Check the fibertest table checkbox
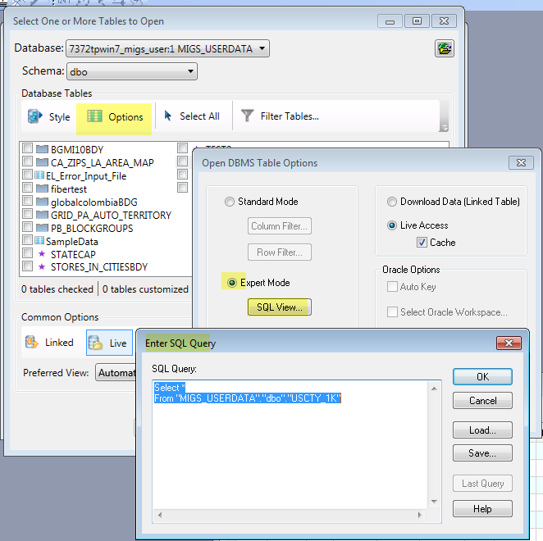This screenshot has width=543, height=541. 28,189
